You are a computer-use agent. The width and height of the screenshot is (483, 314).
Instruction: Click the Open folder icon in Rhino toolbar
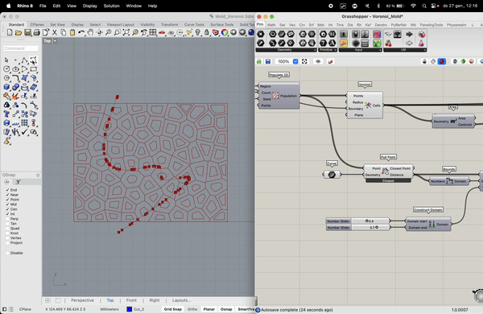19,32
